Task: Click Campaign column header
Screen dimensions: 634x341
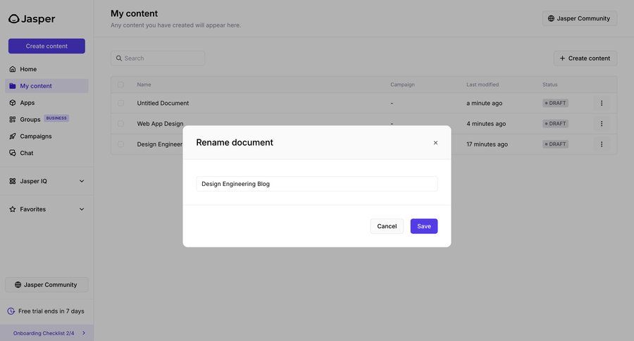Action: (402, 85)
